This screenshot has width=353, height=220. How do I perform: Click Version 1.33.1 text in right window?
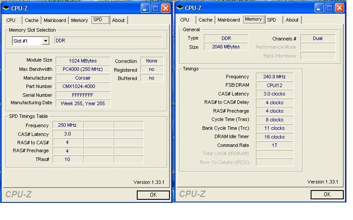[323, 182]
